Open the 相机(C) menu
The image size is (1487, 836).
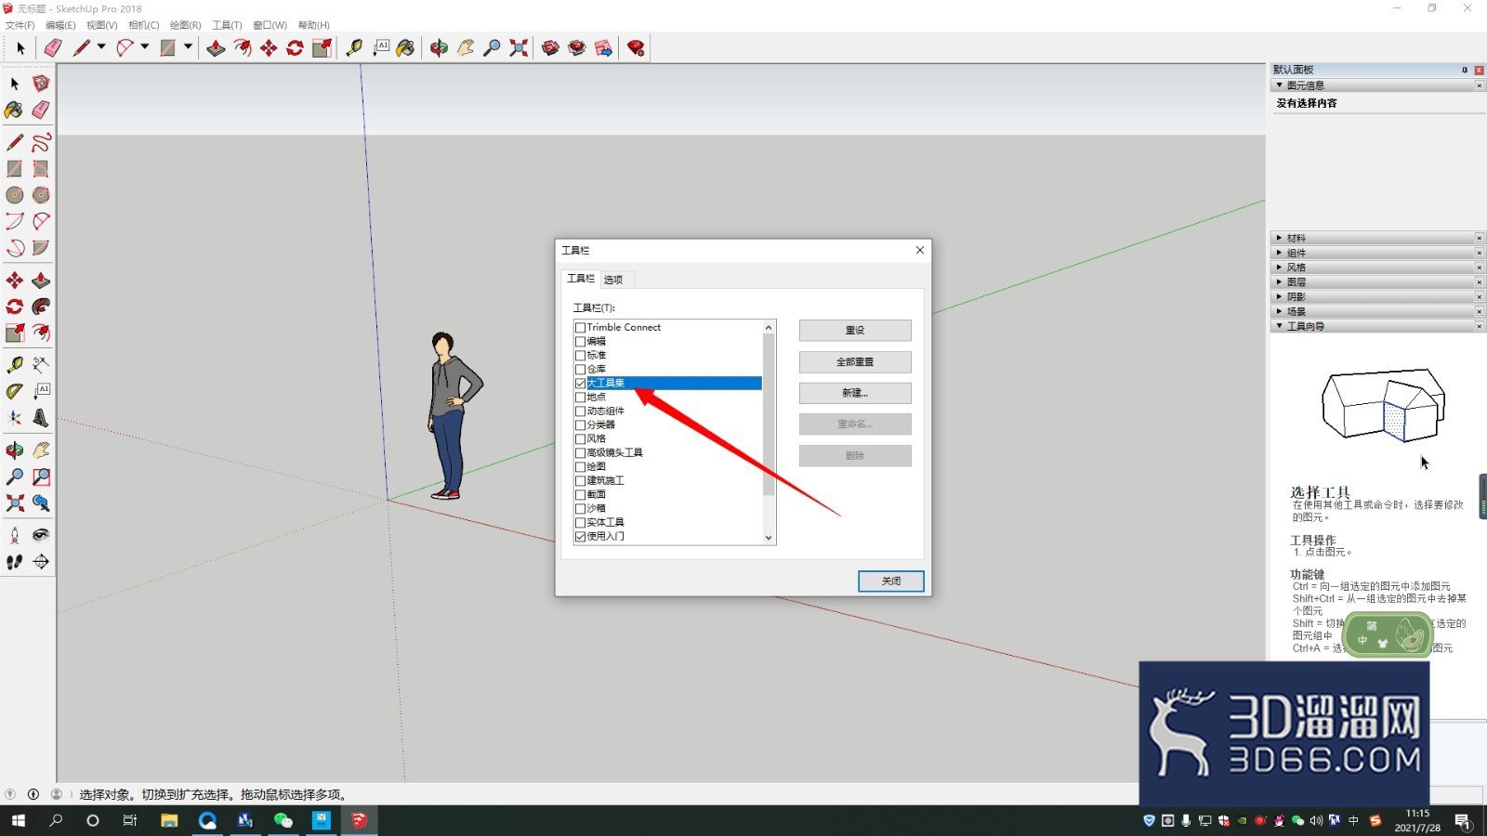point(143,25)
